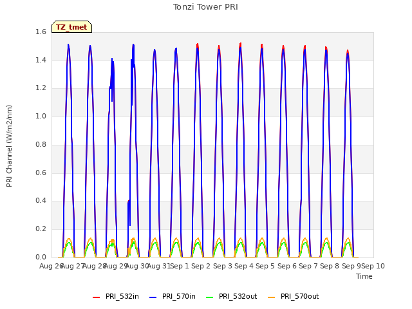412x309 pixels.
Task: Toggle the PRI_570in legend label
Action: [x=179, y=296]
